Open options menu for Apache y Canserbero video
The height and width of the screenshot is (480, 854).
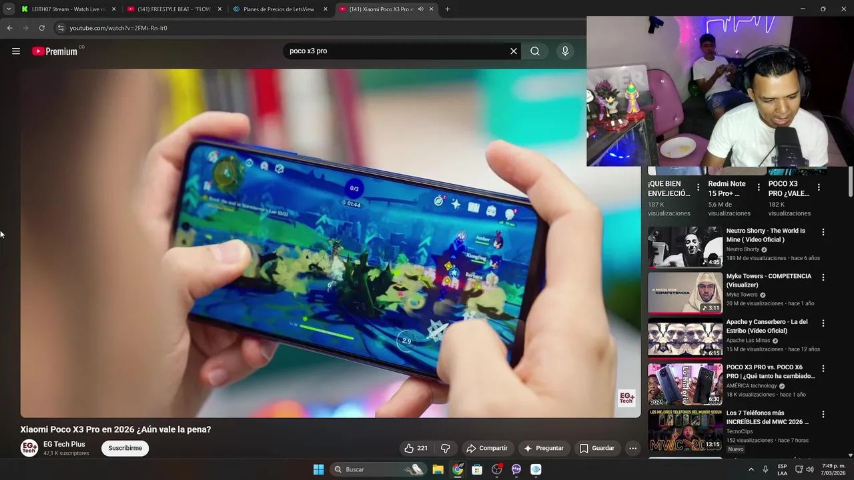(823, 323)
